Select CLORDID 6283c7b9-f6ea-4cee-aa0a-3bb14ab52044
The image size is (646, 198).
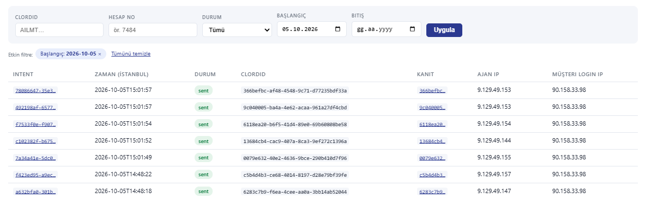pyautogui.click(x=295, y=192)
